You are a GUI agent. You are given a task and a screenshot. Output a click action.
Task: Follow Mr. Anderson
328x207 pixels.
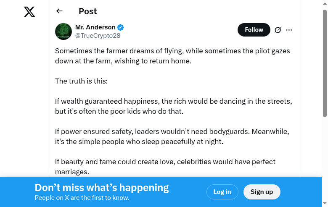(254, 30)
